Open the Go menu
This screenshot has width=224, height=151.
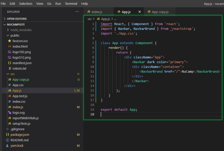[x=49, y=4]
